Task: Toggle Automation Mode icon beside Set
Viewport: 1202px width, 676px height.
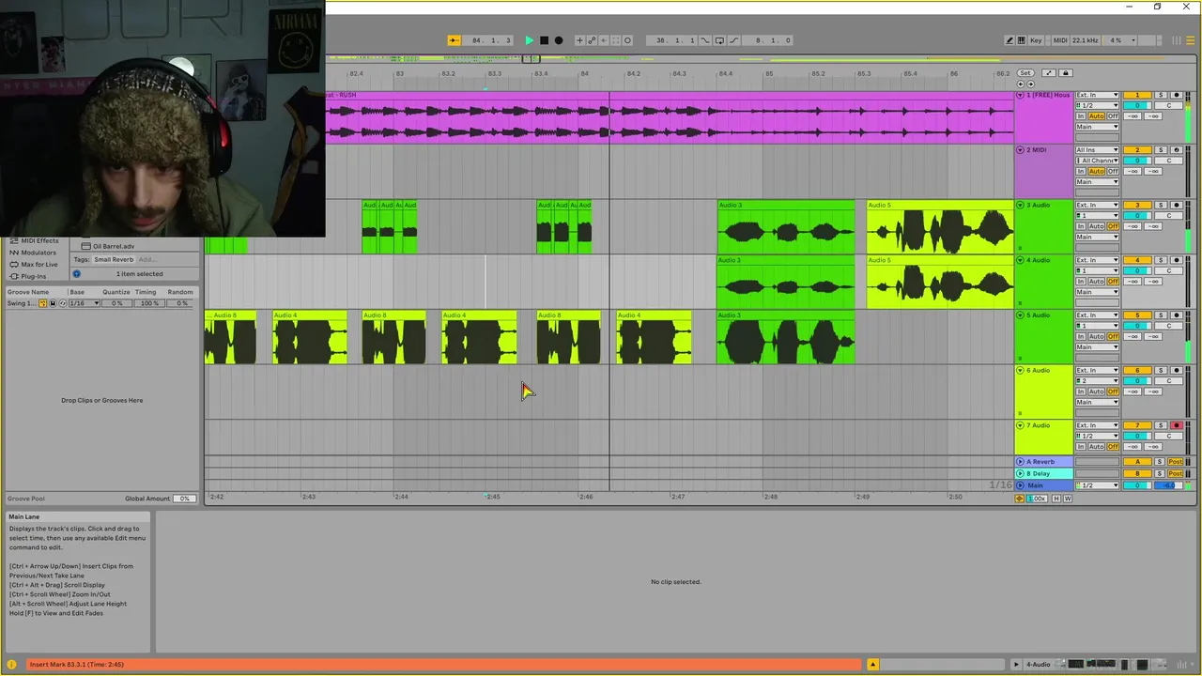Action: [1049, 73]
